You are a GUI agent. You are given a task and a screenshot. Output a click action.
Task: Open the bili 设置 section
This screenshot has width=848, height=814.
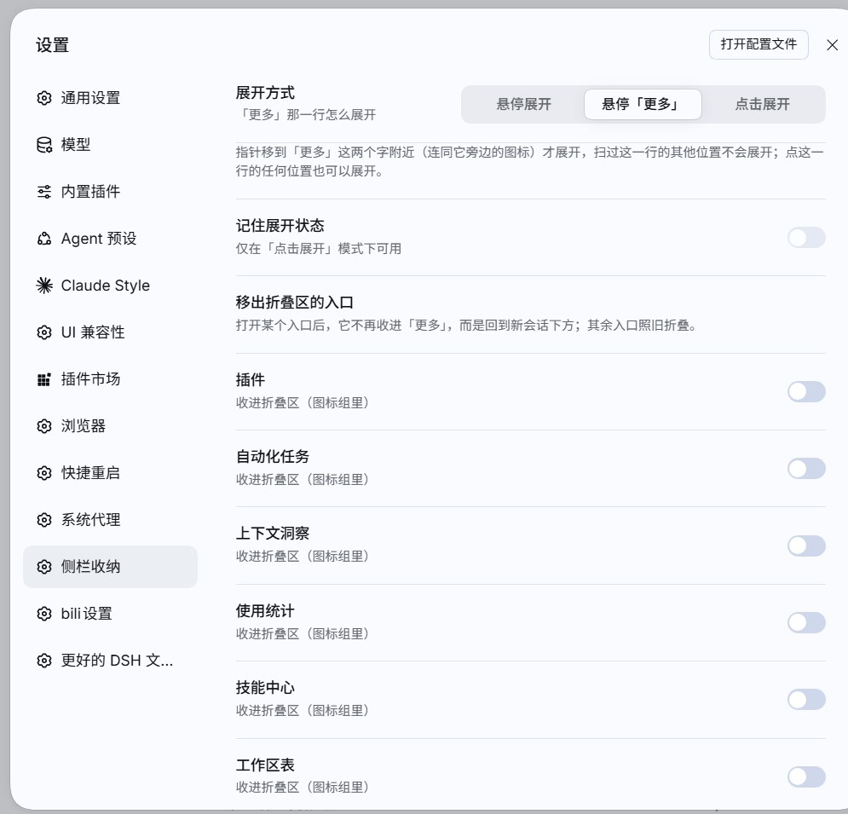click(x=110, y=614)
